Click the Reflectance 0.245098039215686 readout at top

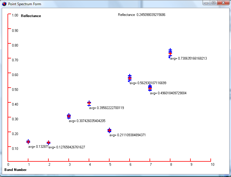141,15
